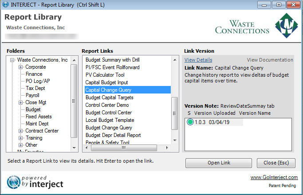Open the View Details link
Viewport: 303px width, 195px height.
click(x=198, y=60)
